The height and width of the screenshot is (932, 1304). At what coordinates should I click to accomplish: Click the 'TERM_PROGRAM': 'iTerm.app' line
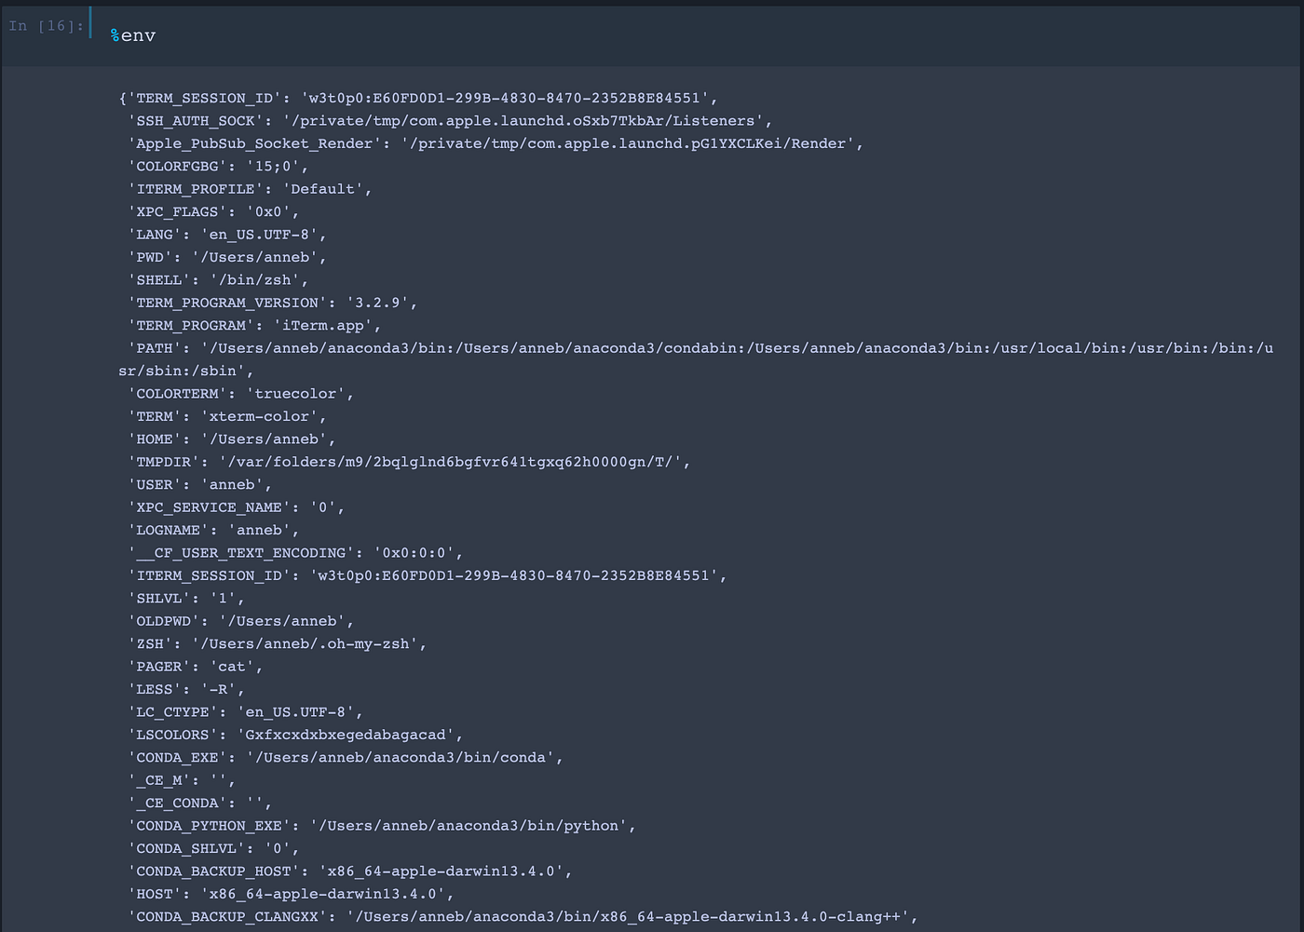tap(254, 326)
